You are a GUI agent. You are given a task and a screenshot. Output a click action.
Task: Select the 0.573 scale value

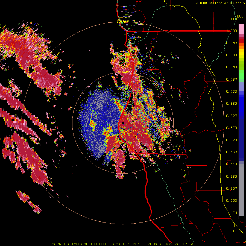pyautogui.click(x=232, y=128)
